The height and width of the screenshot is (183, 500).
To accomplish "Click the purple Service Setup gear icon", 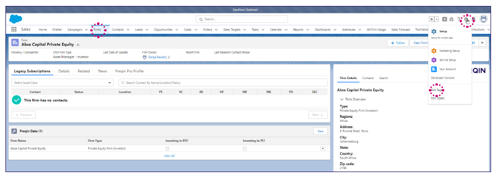I will pos(434,60).
